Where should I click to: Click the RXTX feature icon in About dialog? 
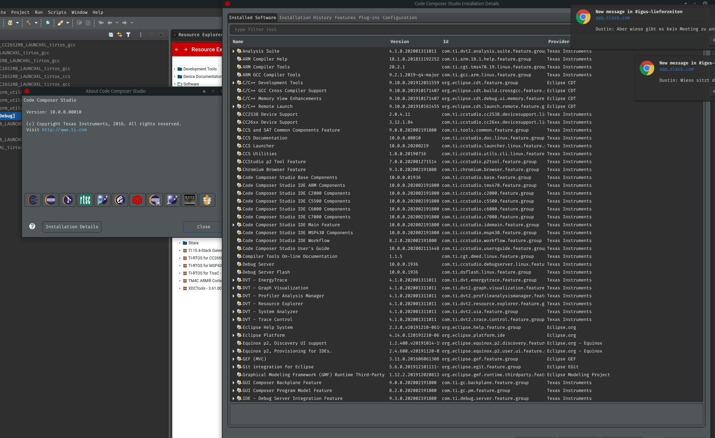(190, 200)
